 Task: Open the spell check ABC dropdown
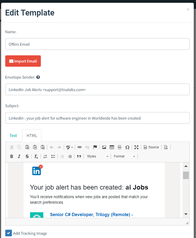pyautogui.click(x=70, y=147)
